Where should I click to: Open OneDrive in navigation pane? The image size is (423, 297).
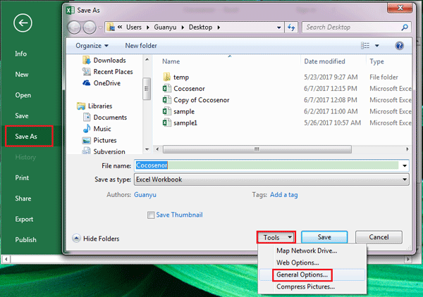pyautogui.click(x=108, y=83)
